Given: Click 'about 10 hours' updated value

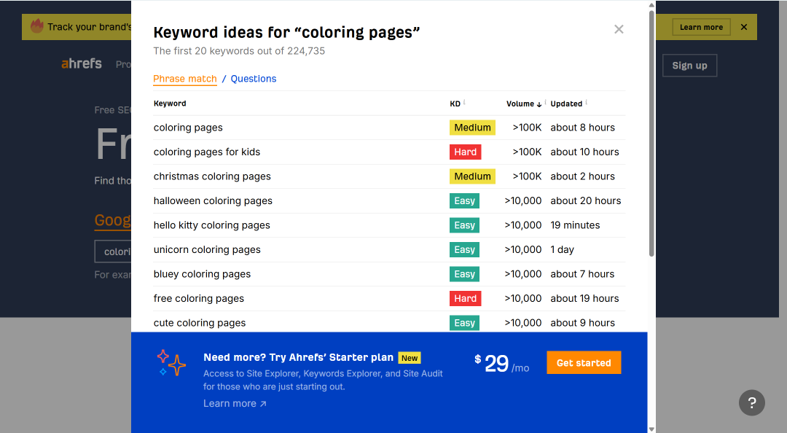Looking at the screenshot, I should click(584, 152).
